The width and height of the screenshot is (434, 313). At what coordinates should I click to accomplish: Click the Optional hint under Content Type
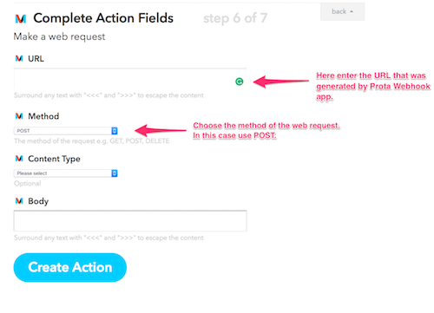[x=28, y=184]
